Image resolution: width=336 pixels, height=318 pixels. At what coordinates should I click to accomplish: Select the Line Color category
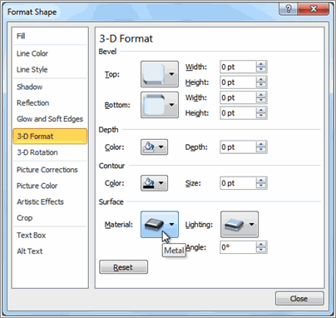click(x=50, y=53)
